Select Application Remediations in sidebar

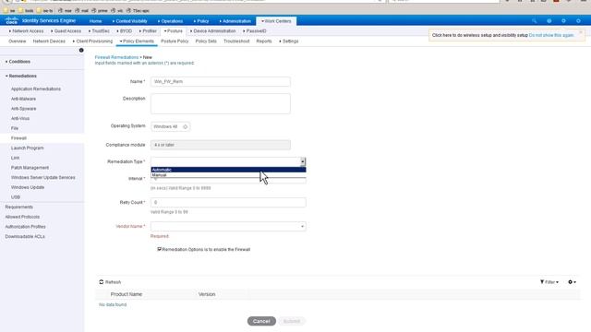[36, 89]
